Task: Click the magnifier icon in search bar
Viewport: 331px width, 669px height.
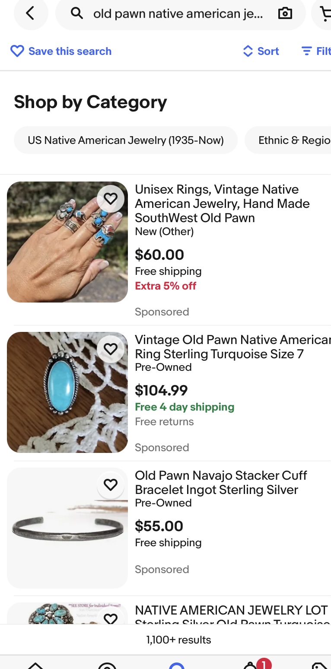Action: click(x=77, y=14)
